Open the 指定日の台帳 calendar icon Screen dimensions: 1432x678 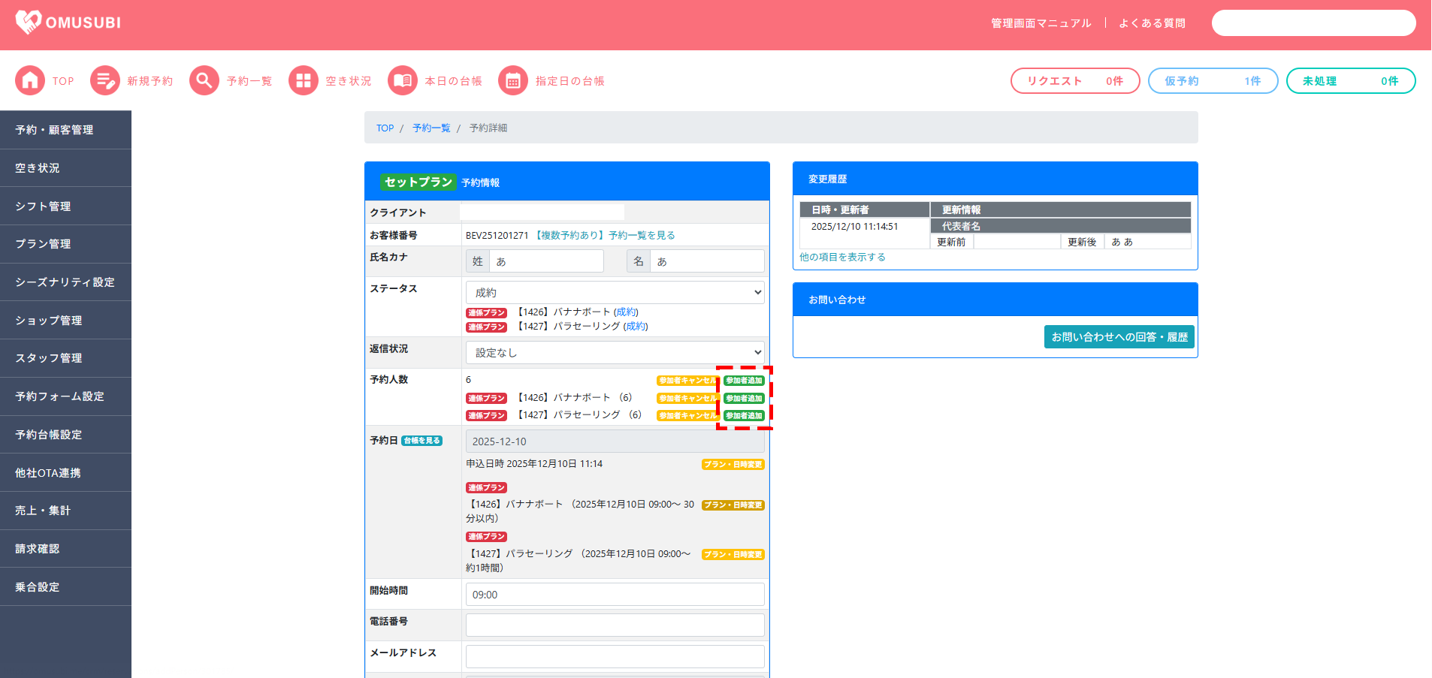pos(513,80)
